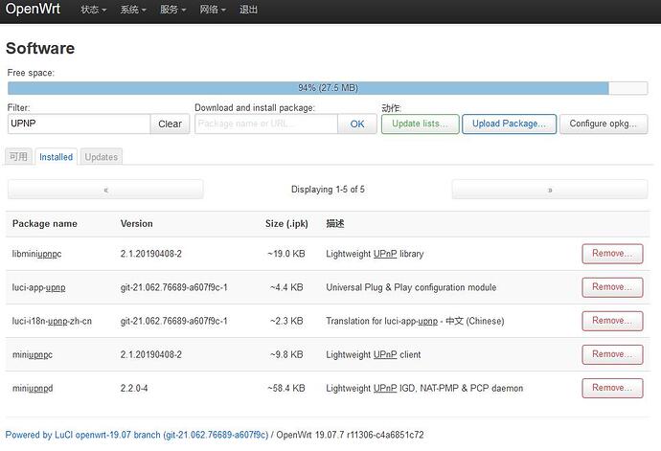This screenshot has height=451, width=661.
Task: Open the 状态 dropdown menu
Action: click(x=93, y=10)
